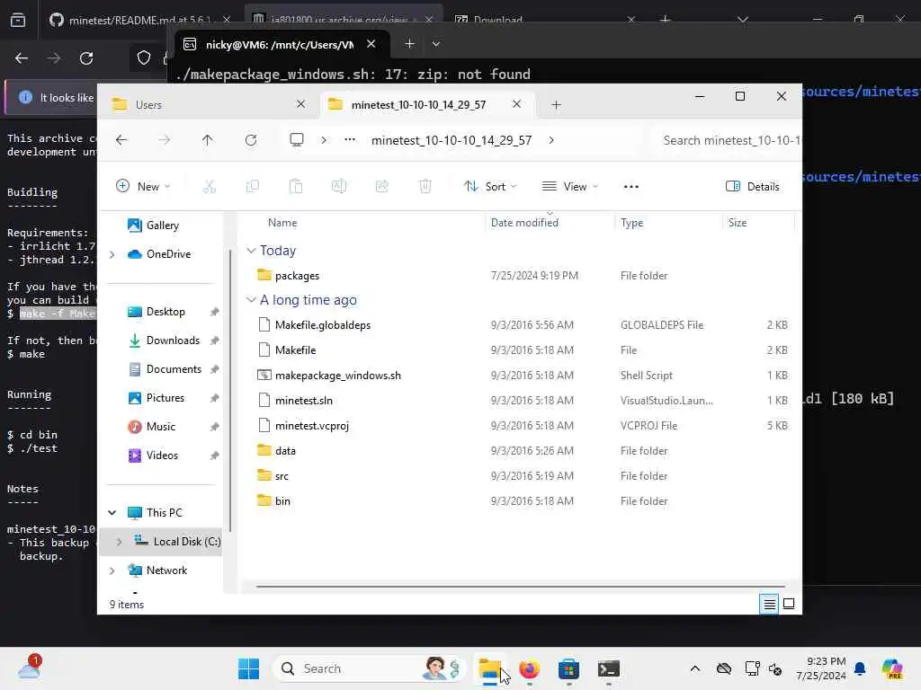Viewport: 921px width, 690px height.
Task: Click the horizontal scrollbar in file list
Action: (x=521, y=586)
